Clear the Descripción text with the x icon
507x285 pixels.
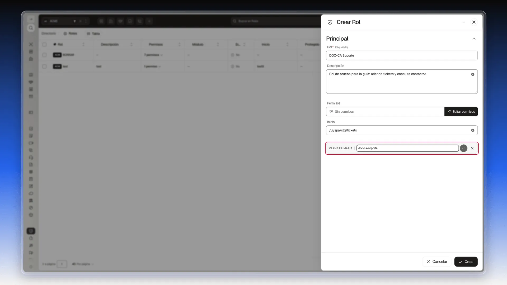473,74
